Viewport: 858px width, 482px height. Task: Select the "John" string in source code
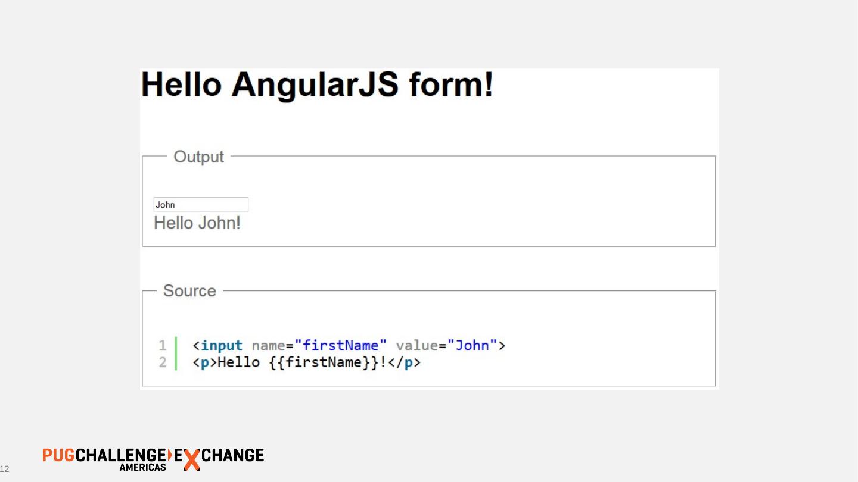coord(472,345)
